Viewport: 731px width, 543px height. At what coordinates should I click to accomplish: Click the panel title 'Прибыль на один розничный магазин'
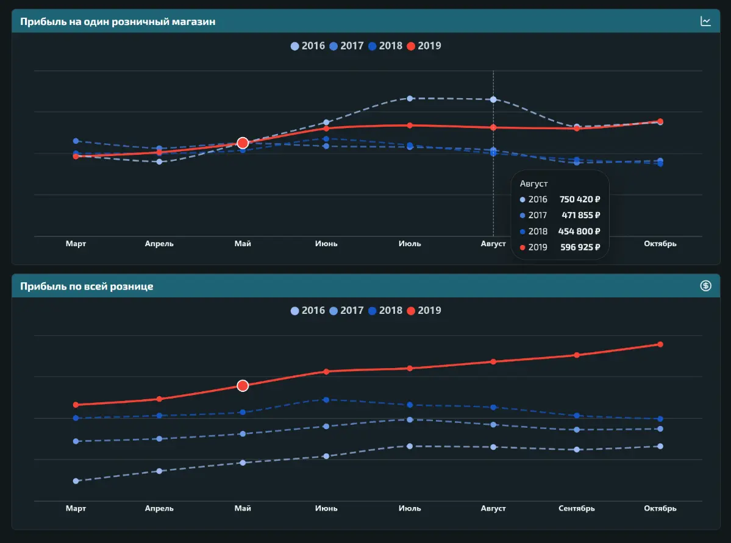pos(118,21)
